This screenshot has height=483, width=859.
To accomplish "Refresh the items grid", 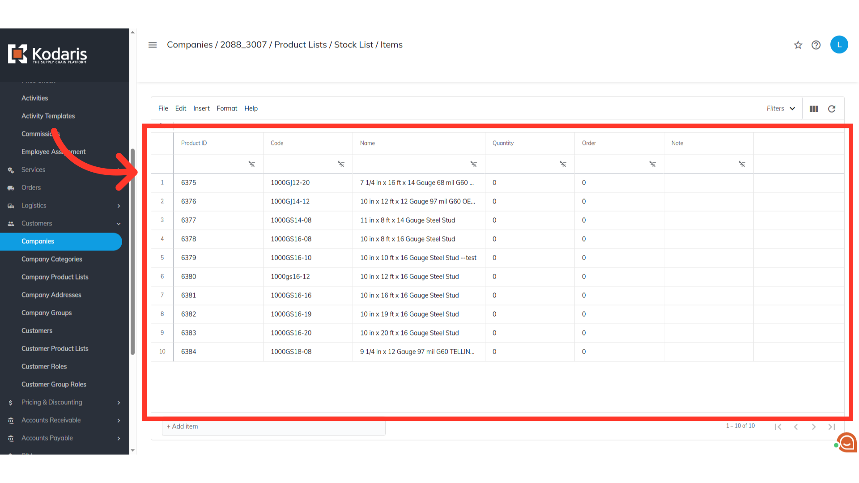I will click(831, 109).
